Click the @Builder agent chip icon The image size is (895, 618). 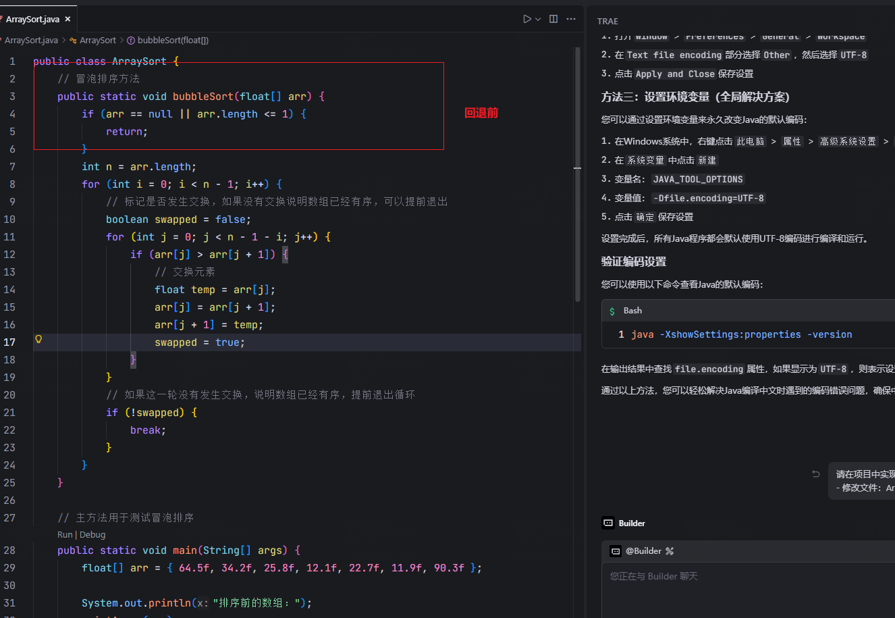pos(616,551)
